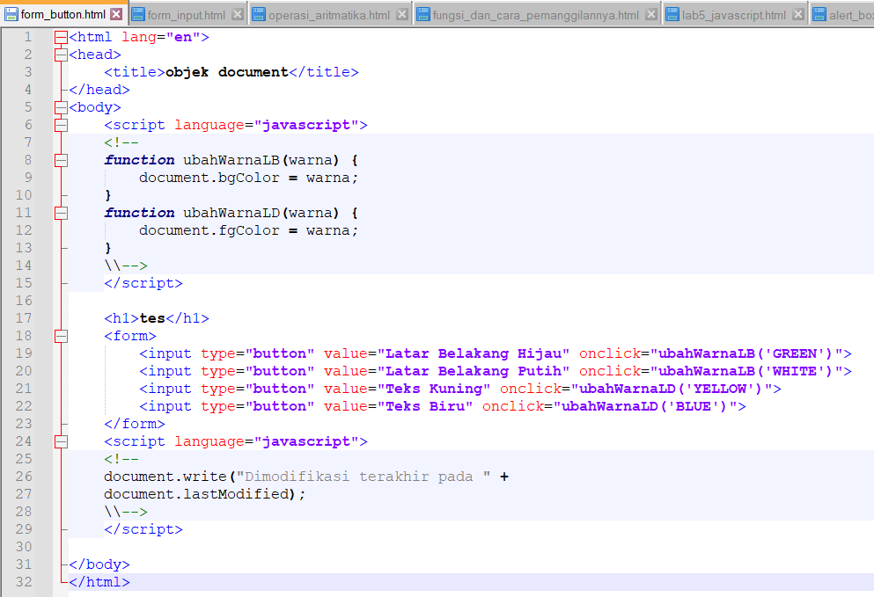Screen dimensions: 874x597
Task: Close the lab5_javascript.html tab
Action: 798,14
